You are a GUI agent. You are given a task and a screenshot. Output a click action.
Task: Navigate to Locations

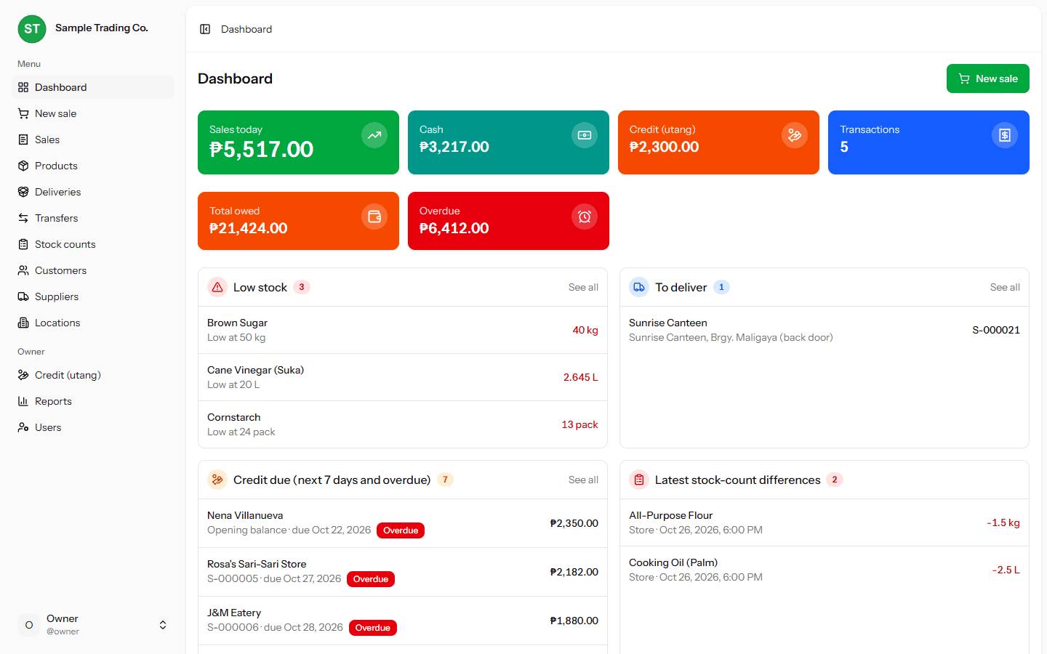(93, 323)
